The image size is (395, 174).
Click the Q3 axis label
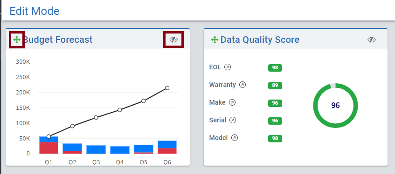(96, 162)
